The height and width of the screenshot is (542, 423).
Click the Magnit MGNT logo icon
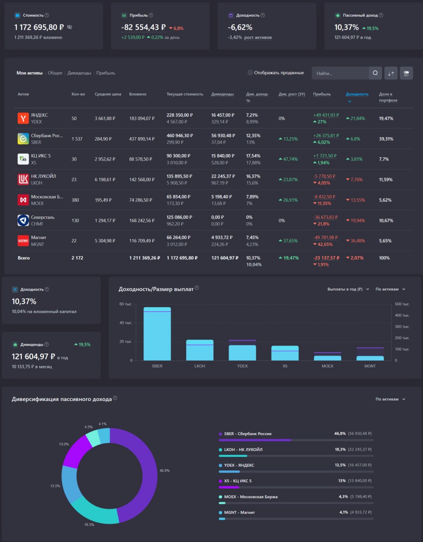pyautogui.click(x=23, y=241)
